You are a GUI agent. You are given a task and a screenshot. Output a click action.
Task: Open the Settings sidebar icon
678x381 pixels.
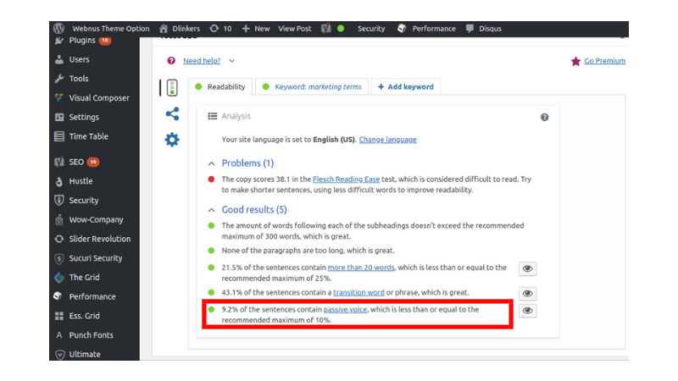[x=59, y=117]
